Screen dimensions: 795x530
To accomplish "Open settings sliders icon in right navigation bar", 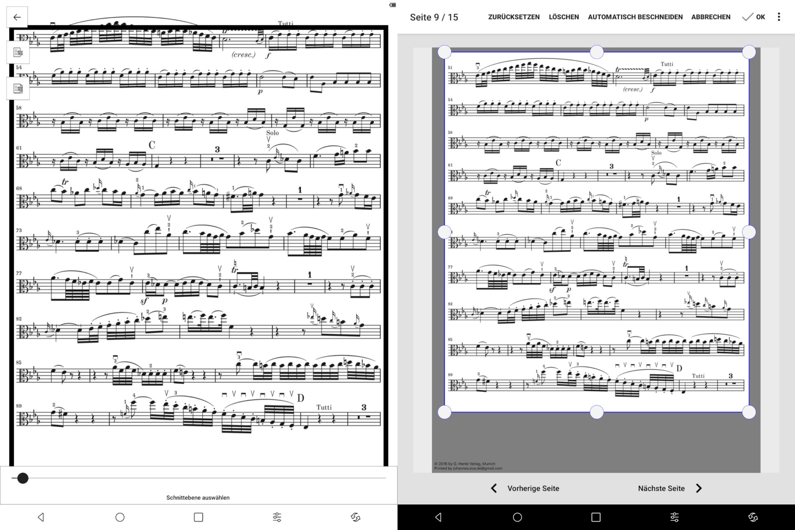I will (x=674, y=517).
